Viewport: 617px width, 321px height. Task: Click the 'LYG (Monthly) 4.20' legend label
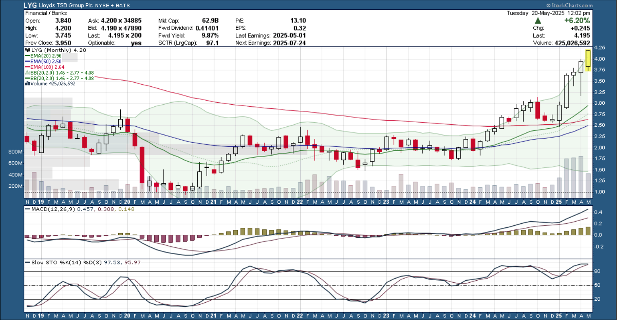tap(59, 50)
